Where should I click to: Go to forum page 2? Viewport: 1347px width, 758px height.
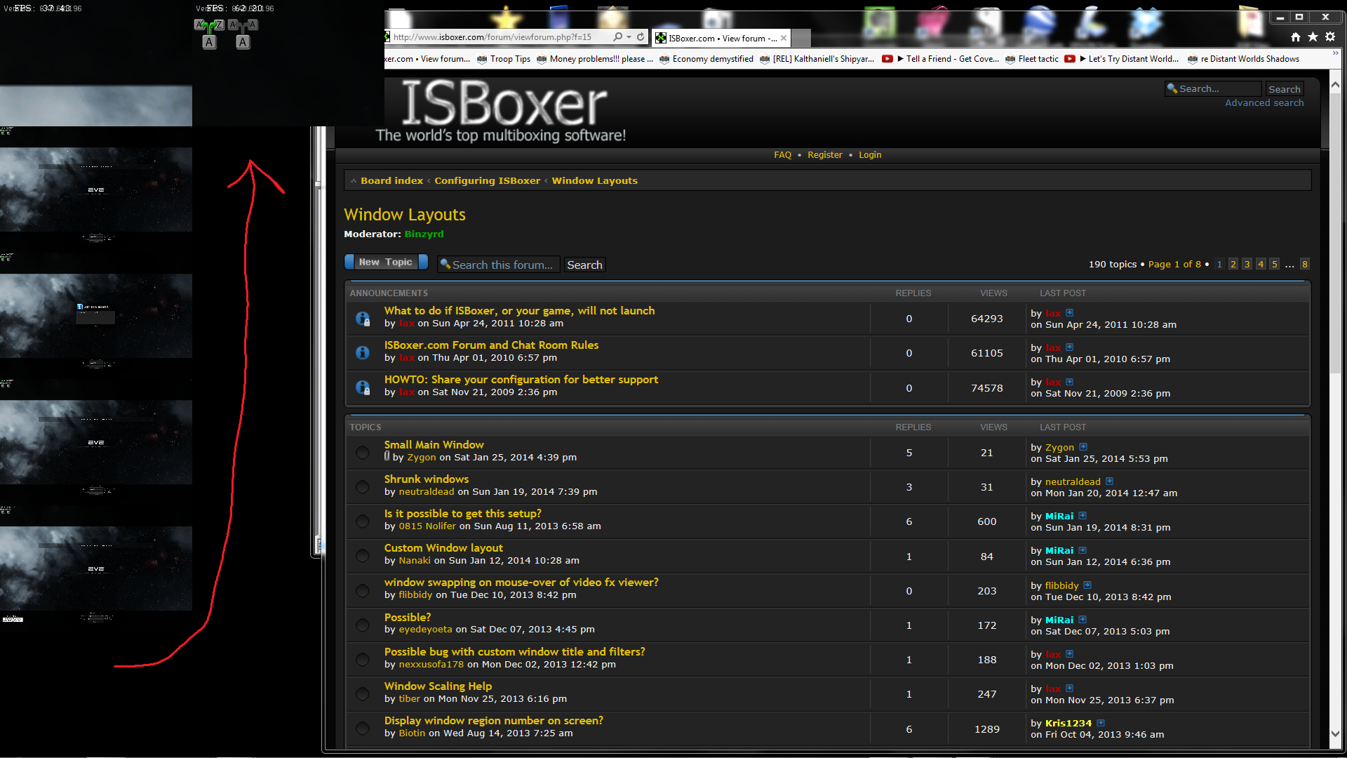point(1233,265)
